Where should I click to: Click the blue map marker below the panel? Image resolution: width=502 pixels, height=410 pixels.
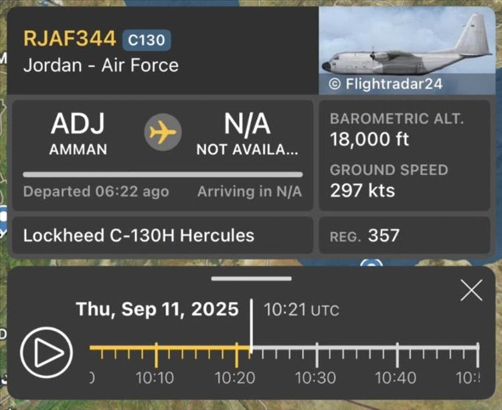point(371,263)
